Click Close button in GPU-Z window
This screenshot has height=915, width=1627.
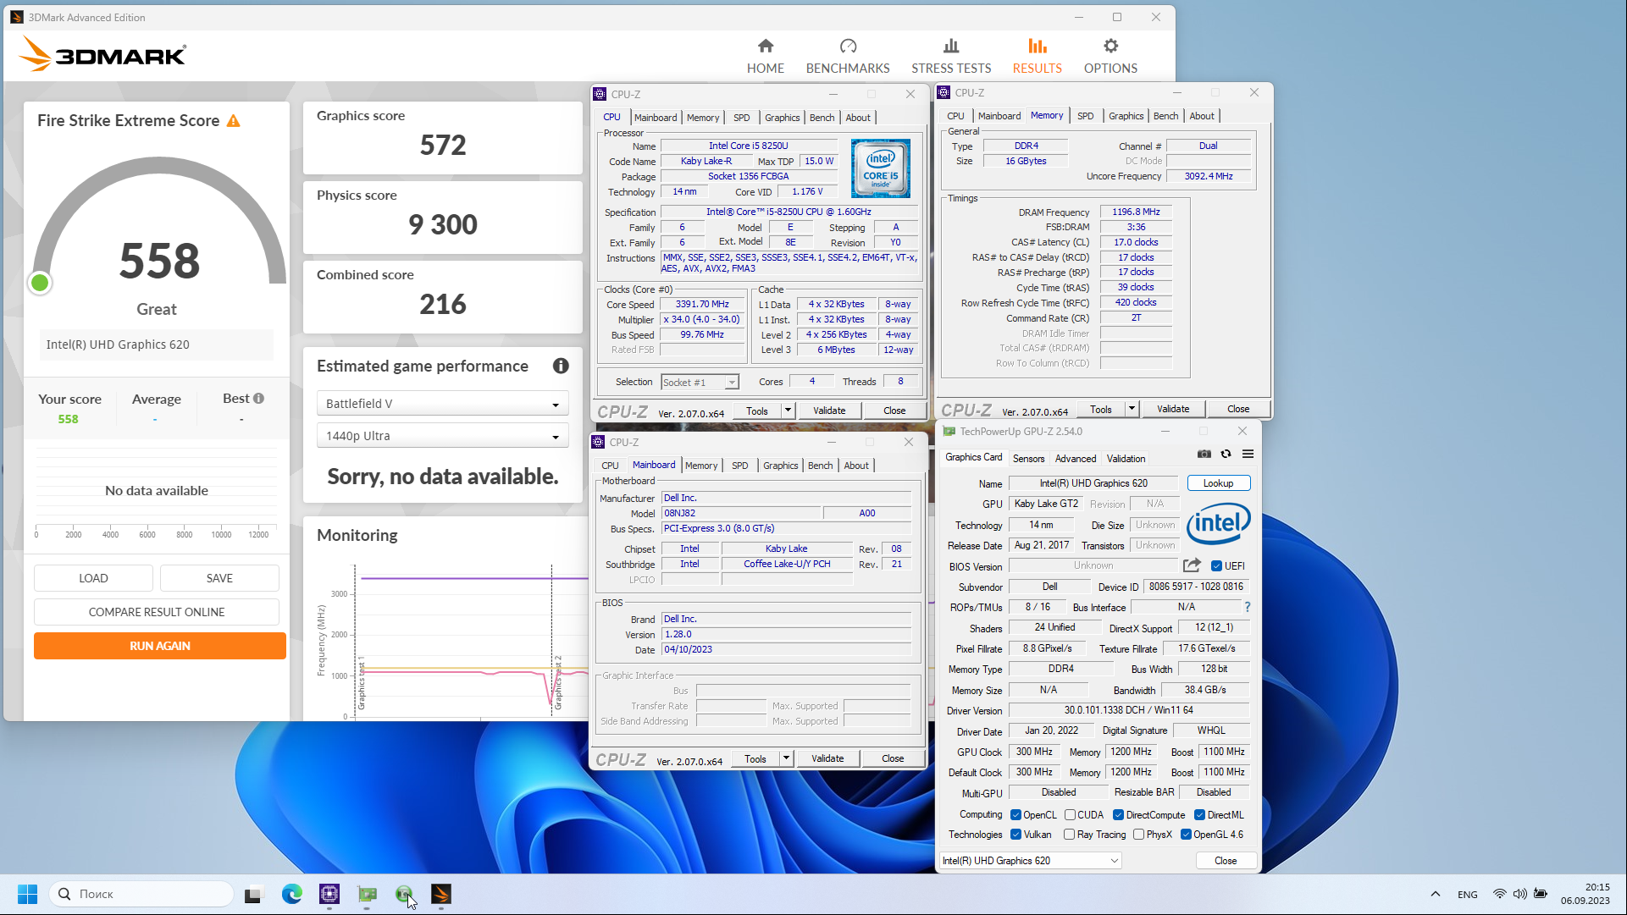pos(1225,861)
